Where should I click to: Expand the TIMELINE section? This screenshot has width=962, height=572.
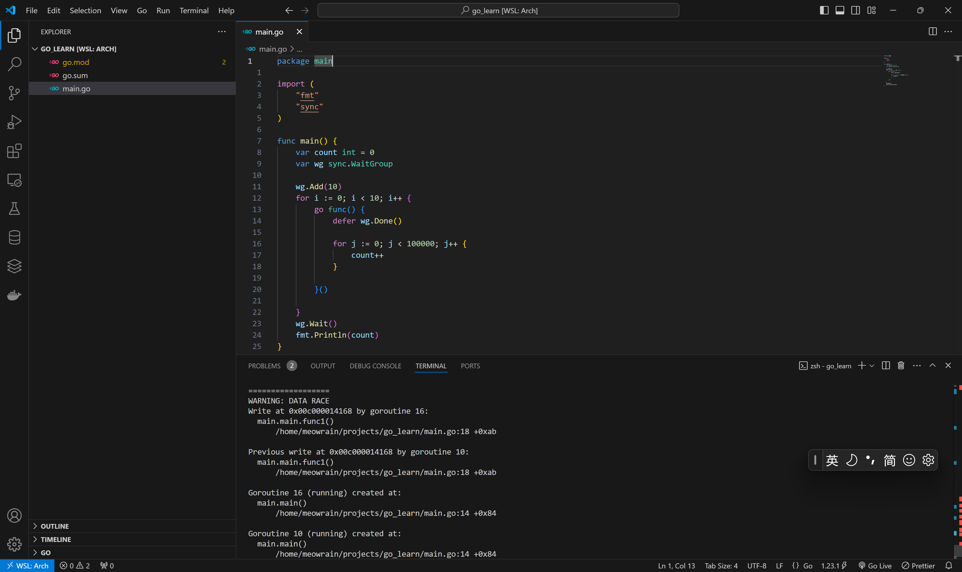(x=56, y=539)
